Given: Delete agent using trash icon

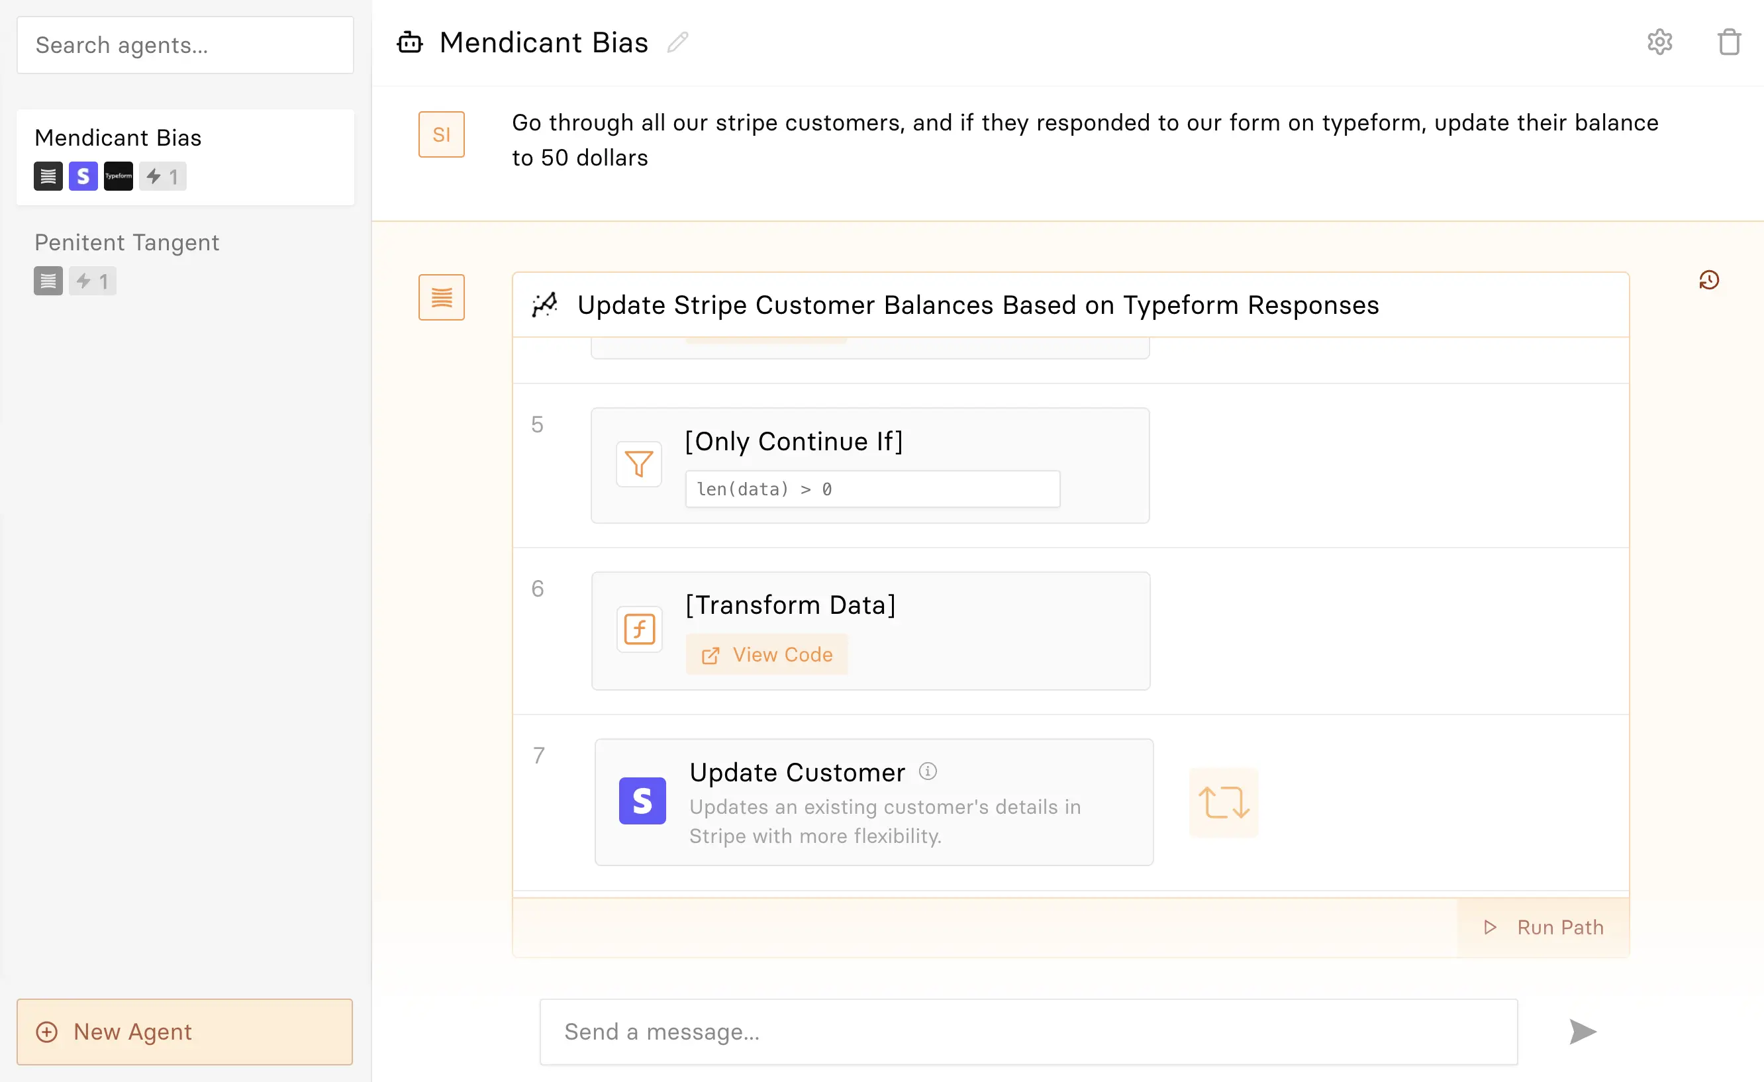Looking at the screenshot, I should pyautogui.click(x=1729, y=42).
